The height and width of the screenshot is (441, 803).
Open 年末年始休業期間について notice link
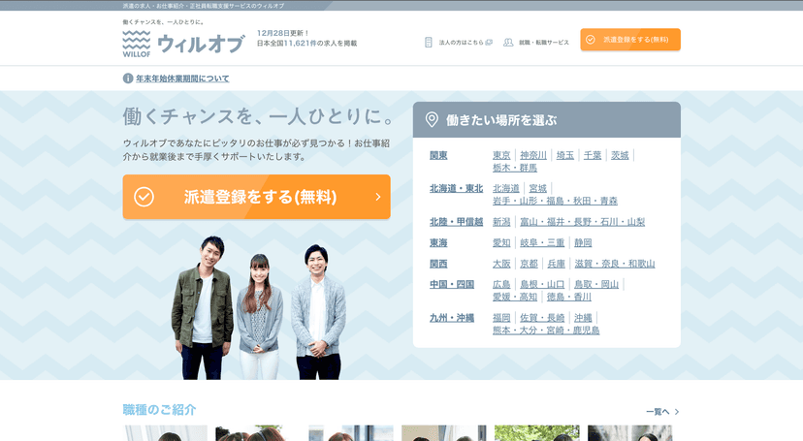[182, 79]
